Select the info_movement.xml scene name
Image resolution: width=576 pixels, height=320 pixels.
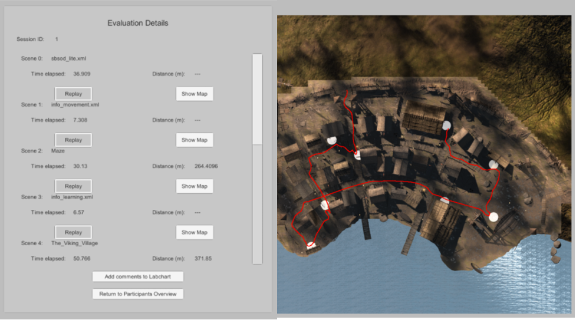(75, 105)
